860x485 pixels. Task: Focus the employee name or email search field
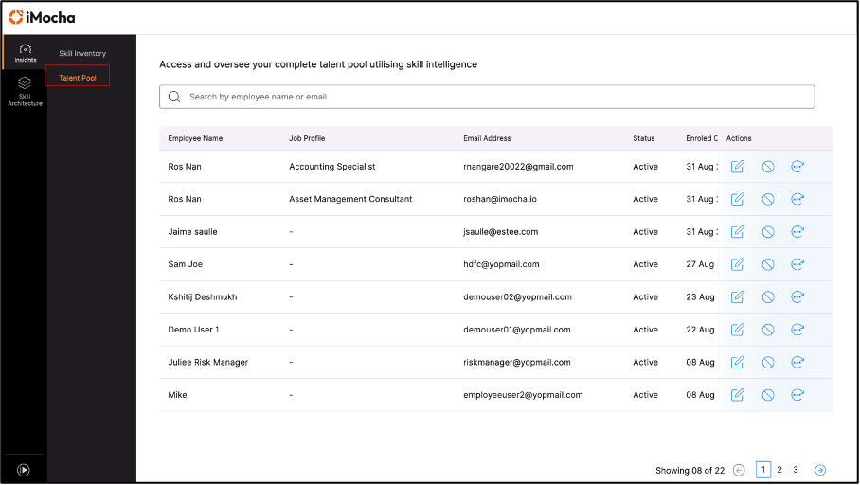tap(487, 97)
